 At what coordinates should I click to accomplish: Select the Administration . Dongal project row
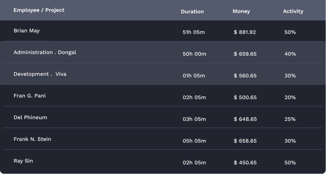tap(45, 52)
